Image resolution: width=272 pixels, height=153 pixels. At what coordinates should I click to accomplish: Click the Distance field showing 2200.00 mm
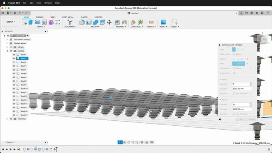point(242,89)
